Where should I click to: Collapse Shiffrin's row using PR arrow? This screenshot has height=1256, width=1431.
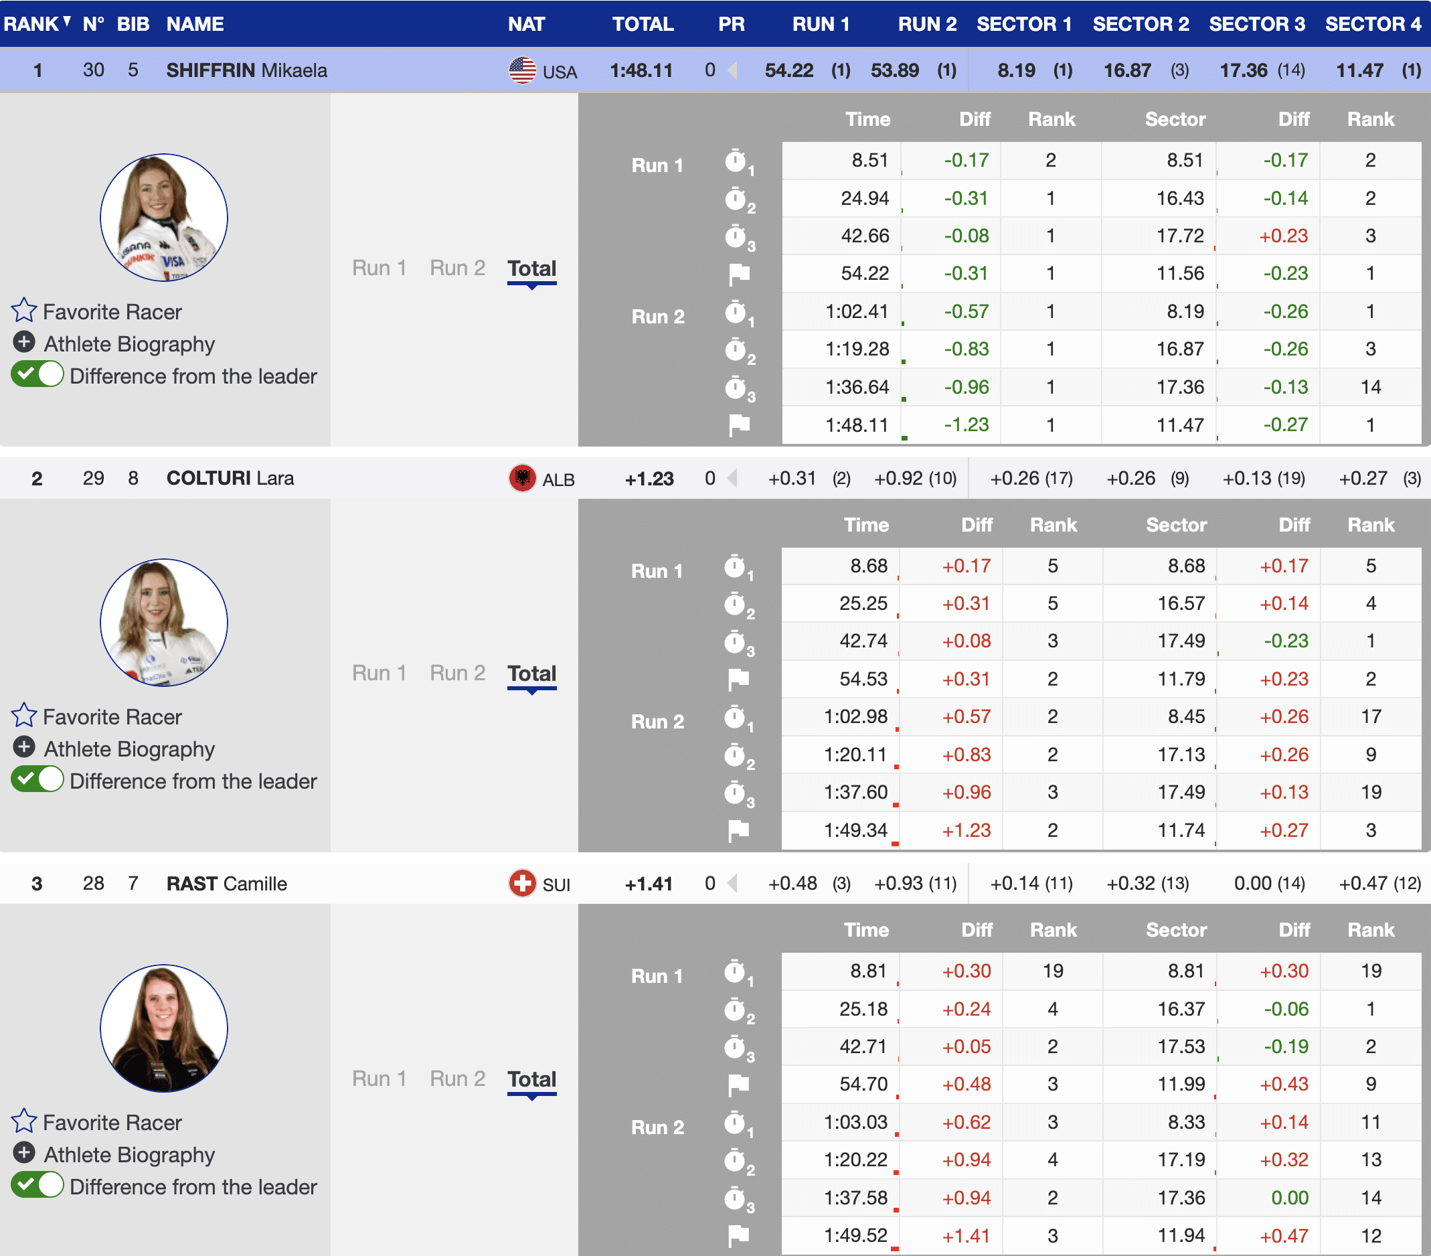click(732, 70)
